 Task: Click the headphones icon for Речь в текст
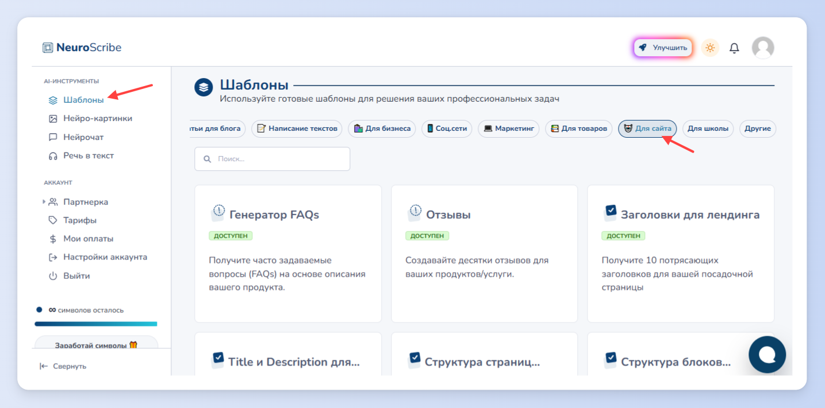53,156
